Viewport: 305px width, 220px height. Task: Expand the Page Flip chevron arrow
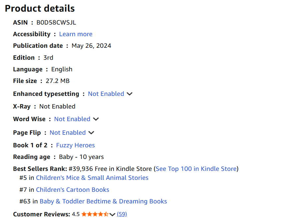[91, 133]
